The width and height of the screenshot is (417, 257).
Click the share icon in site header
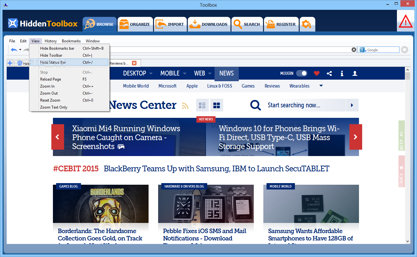coord(329,73)
